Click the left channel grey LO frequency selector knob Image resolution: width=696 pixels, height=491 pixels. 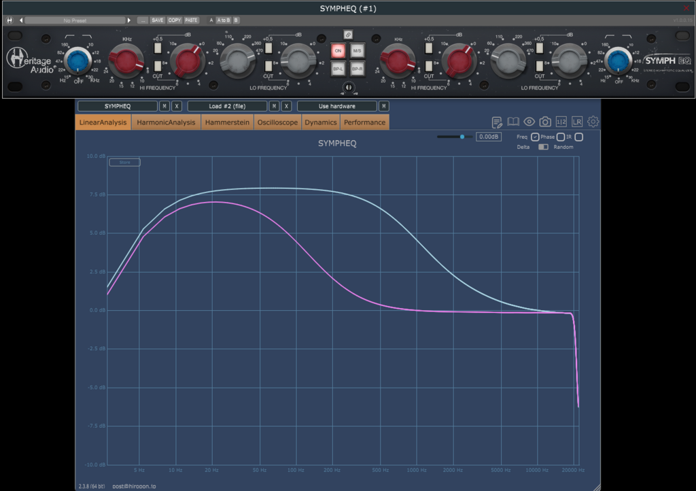tap(238, 61)
